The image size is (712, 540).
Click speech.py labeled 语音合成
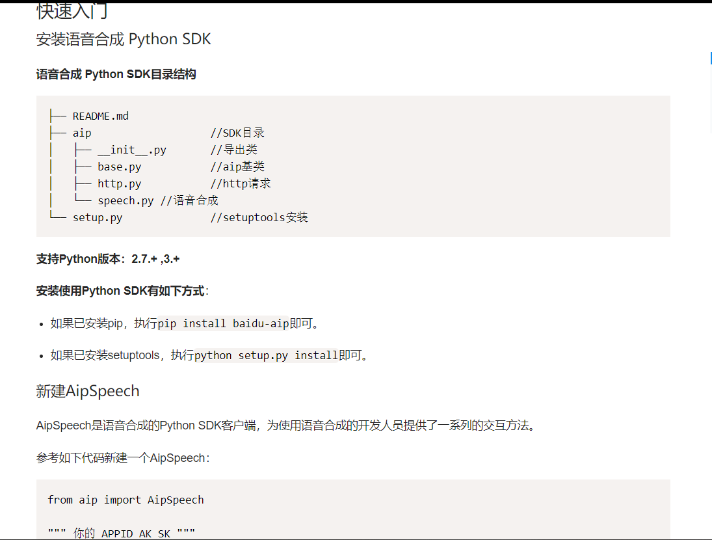124,200
